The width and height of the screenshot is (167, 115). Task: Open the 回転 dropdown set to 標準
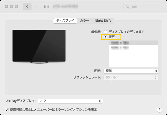click(131, 71)
